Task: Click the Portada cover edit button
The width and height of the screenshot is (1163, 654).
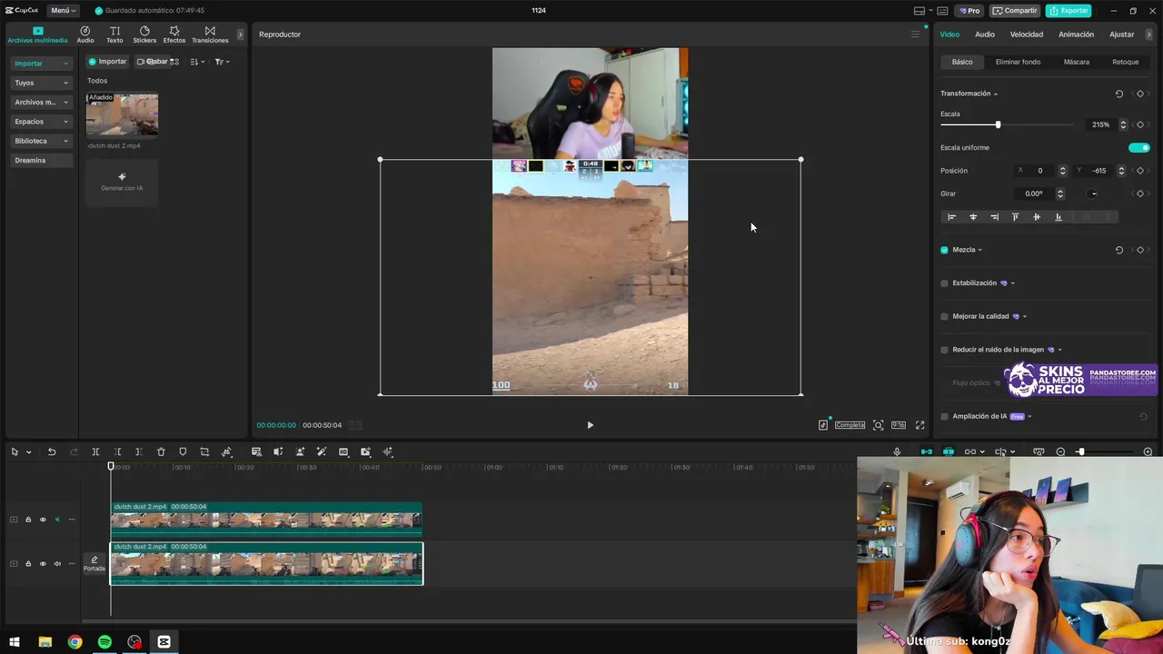Action: (94, 564)
